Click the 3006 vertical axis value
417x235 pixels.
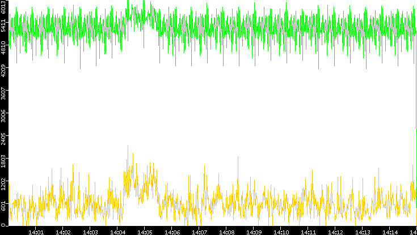point(4,116)
